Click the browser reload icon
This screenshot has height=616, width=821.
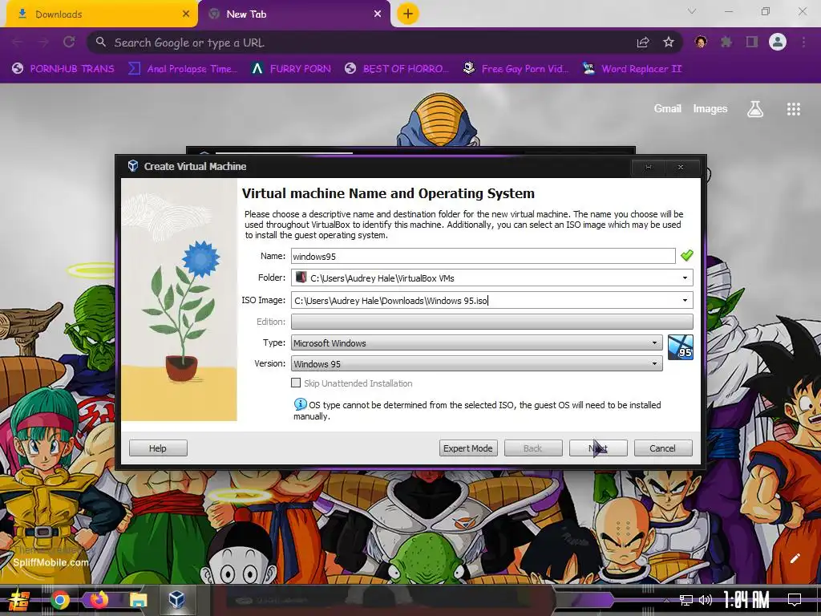[x=69, y=42]
